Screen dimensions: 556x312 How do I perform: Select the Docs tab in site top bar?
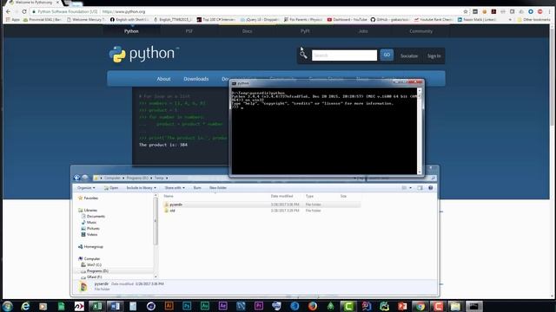point(247,31)
